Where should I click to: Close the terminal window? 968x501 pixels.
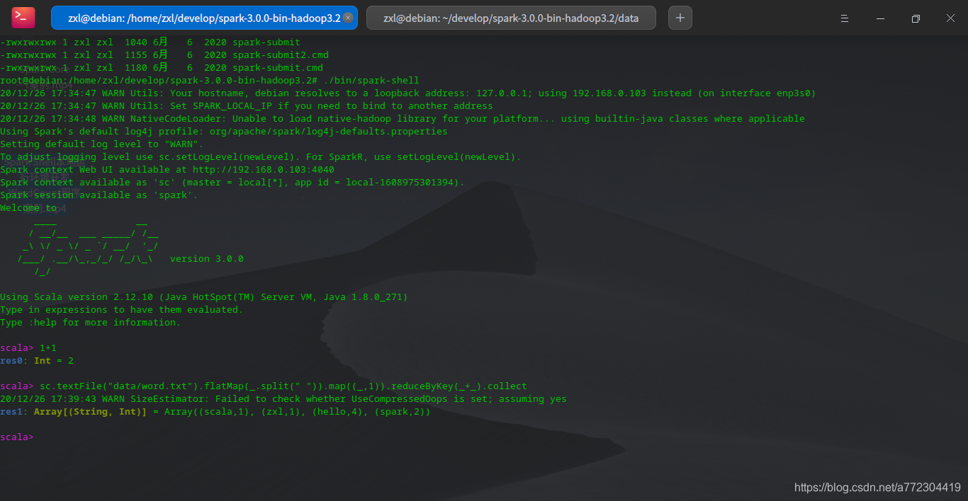(x=950, y=18)
